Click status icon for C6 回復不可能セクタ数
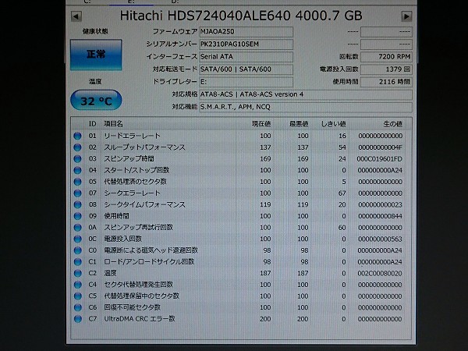468x351 pixels. [77, 308]
